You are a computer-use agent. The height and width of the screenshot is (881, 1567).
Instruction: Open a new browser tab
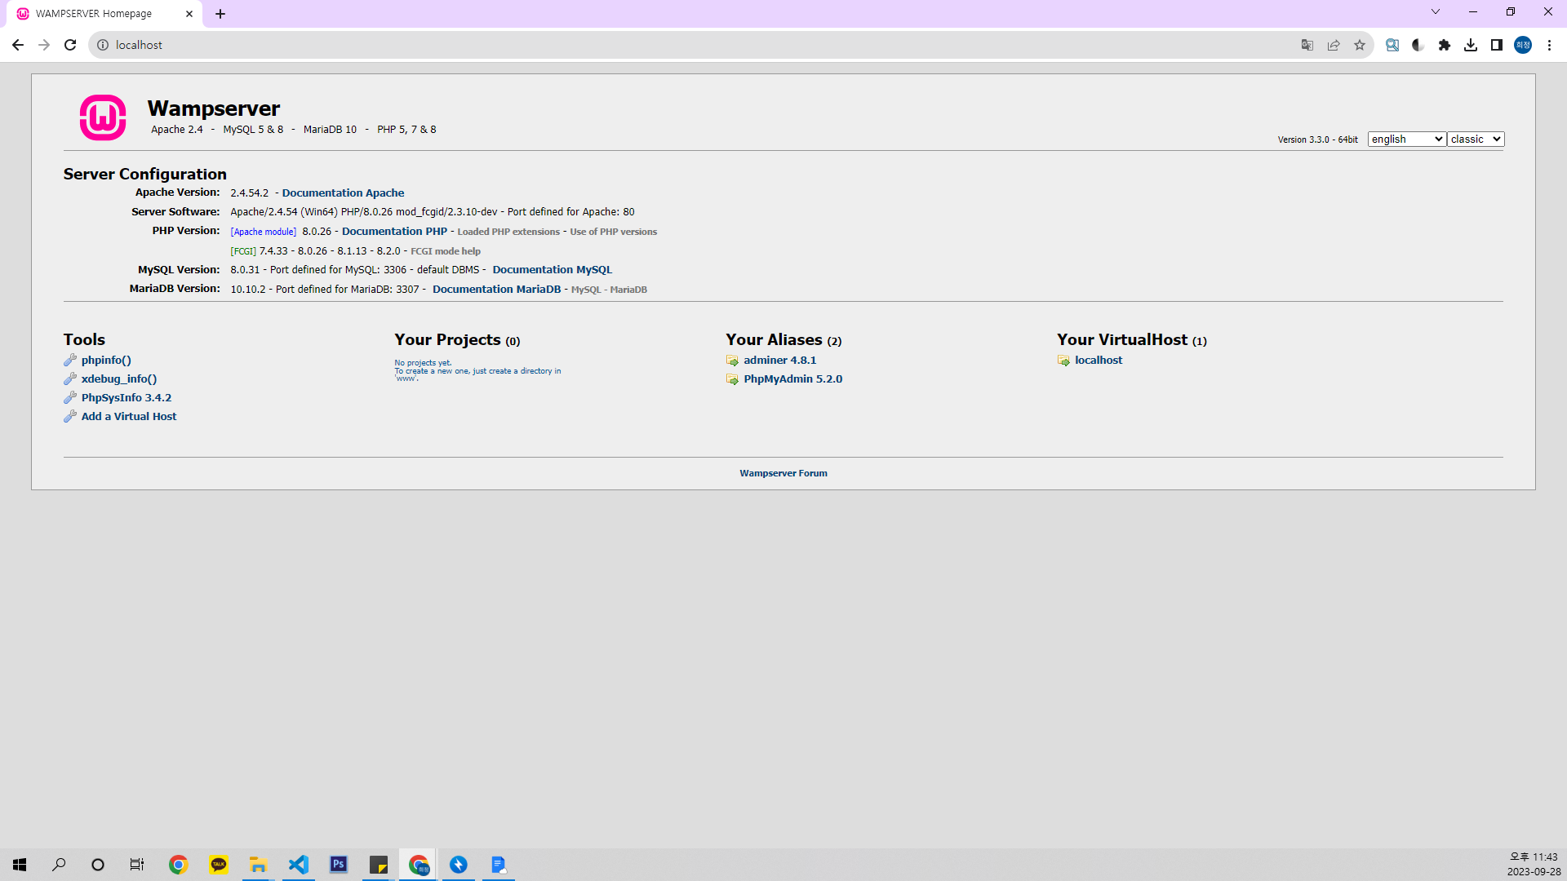tap(220, 14)
